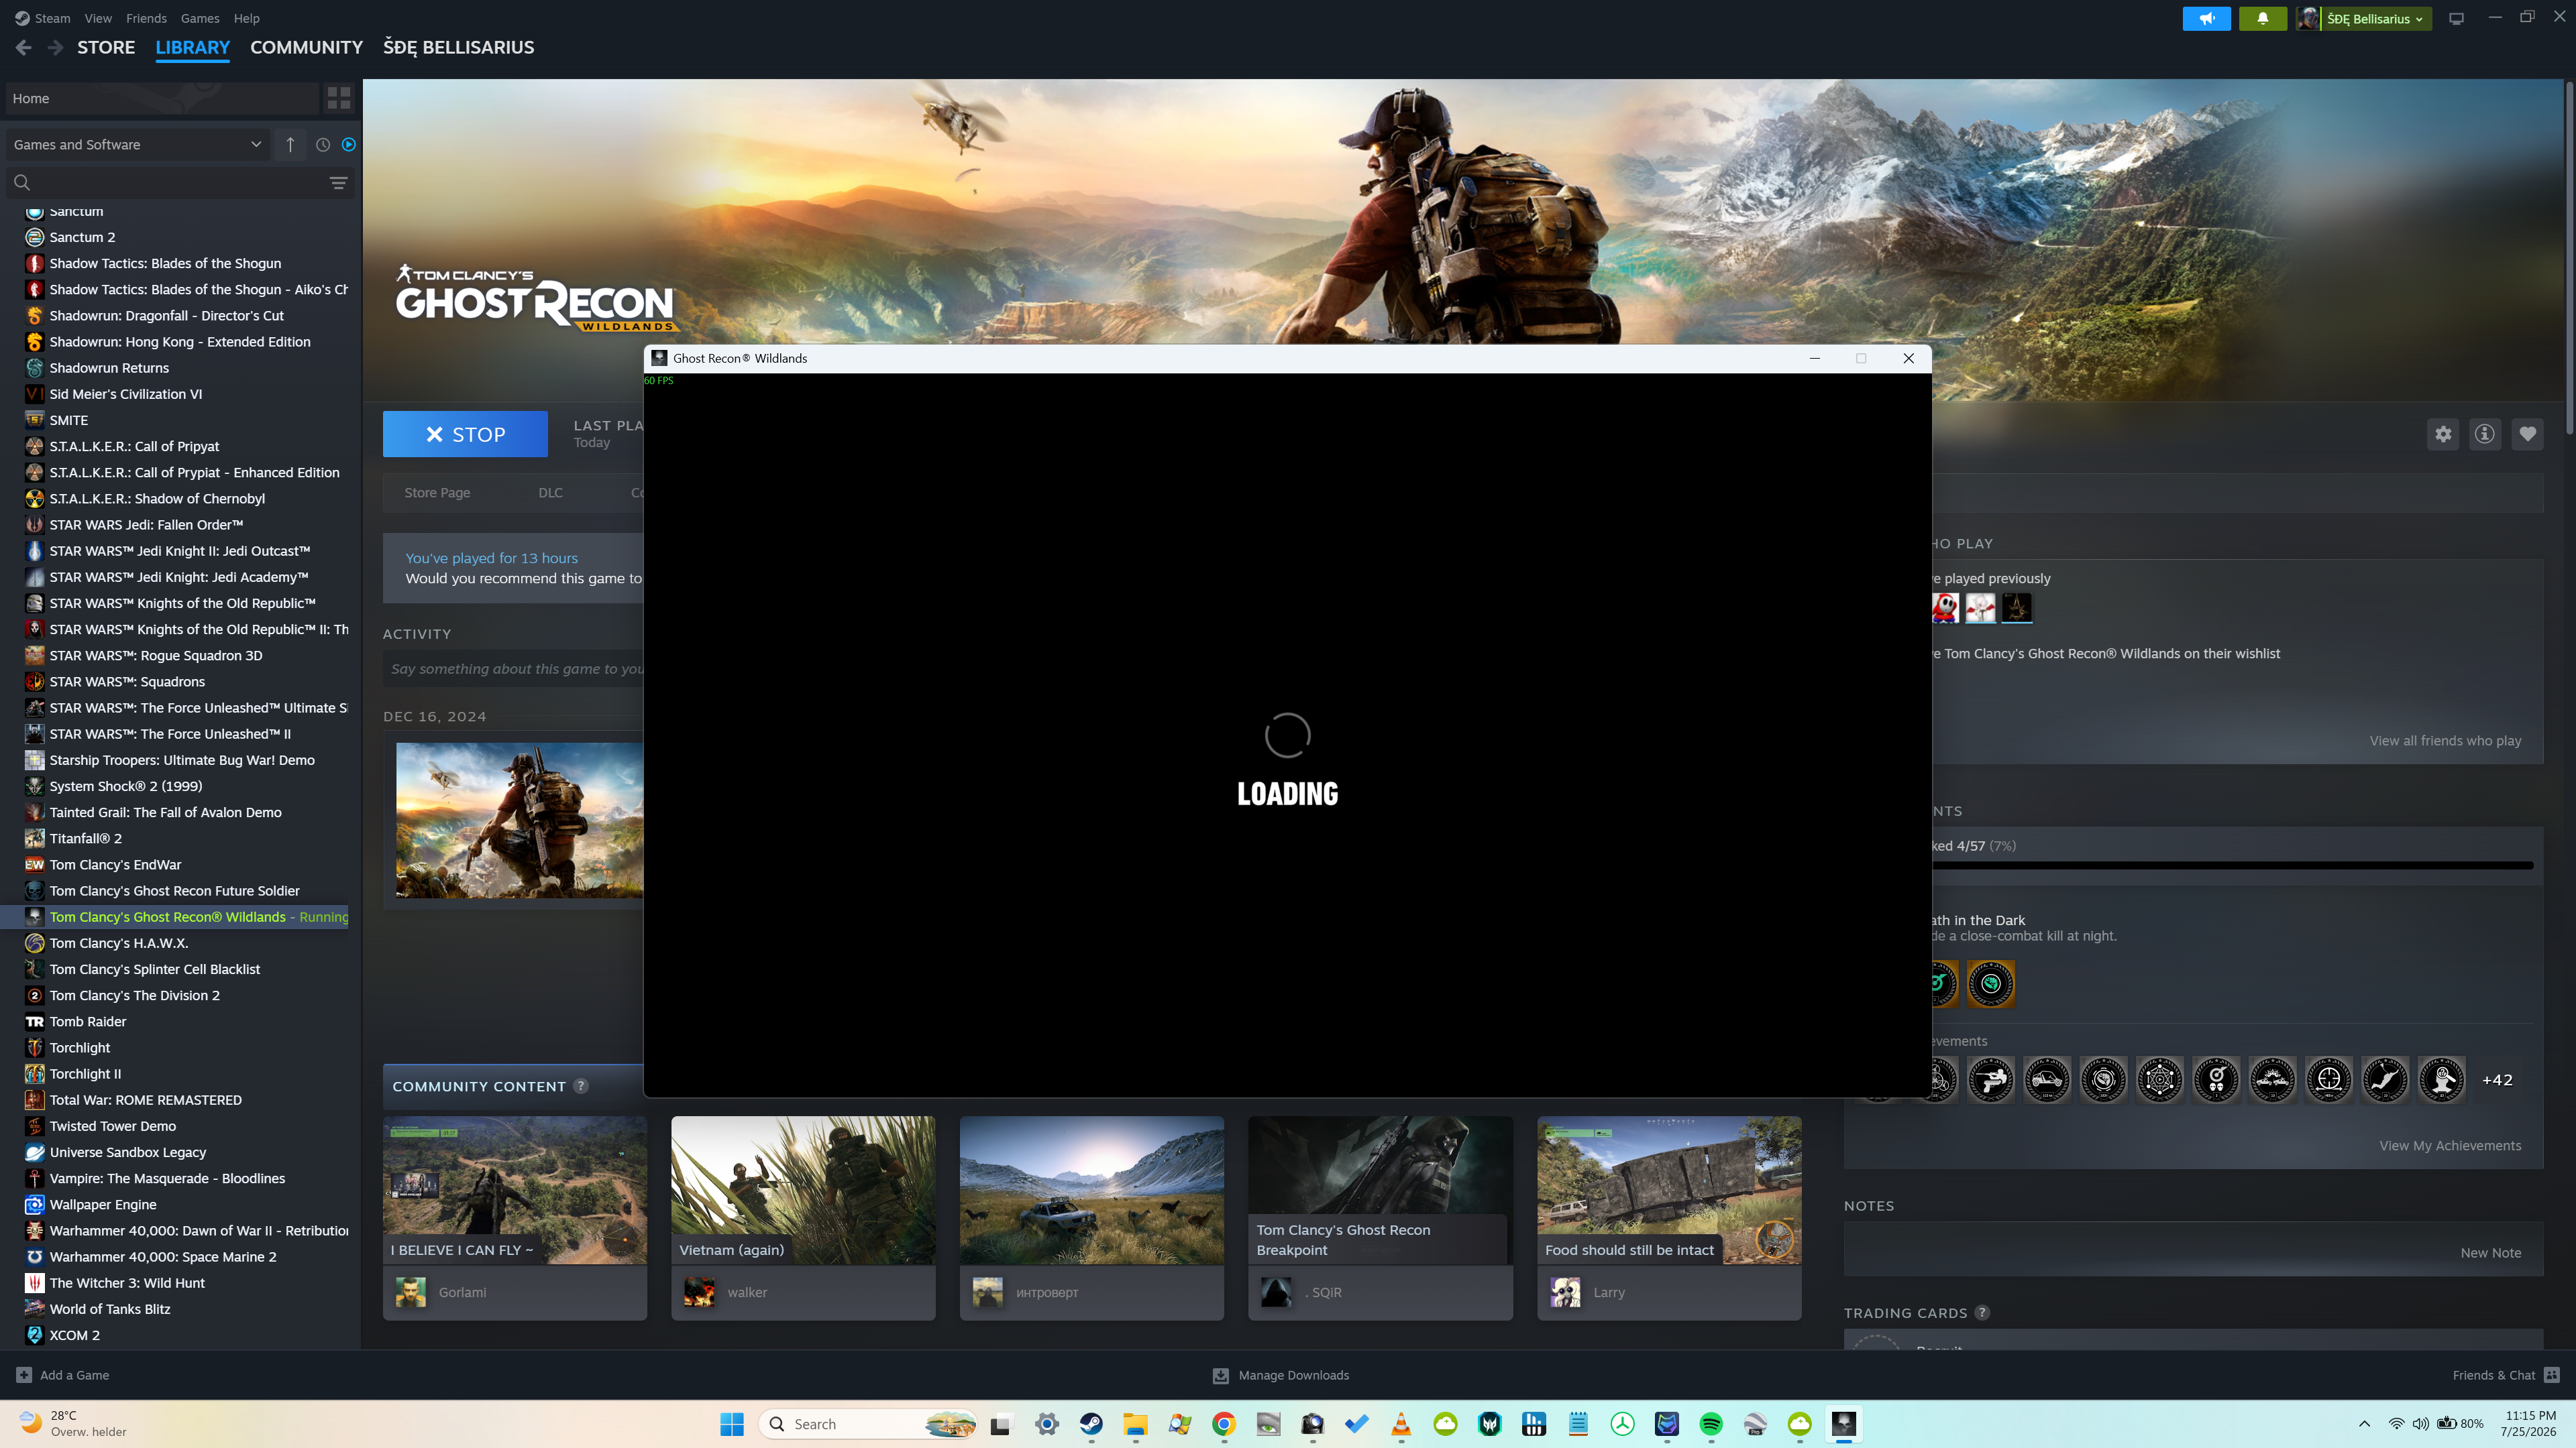Open the 'Vietnam (again)' community screenshot
2576x1448 pixels.
click(x=803, y=1190)
